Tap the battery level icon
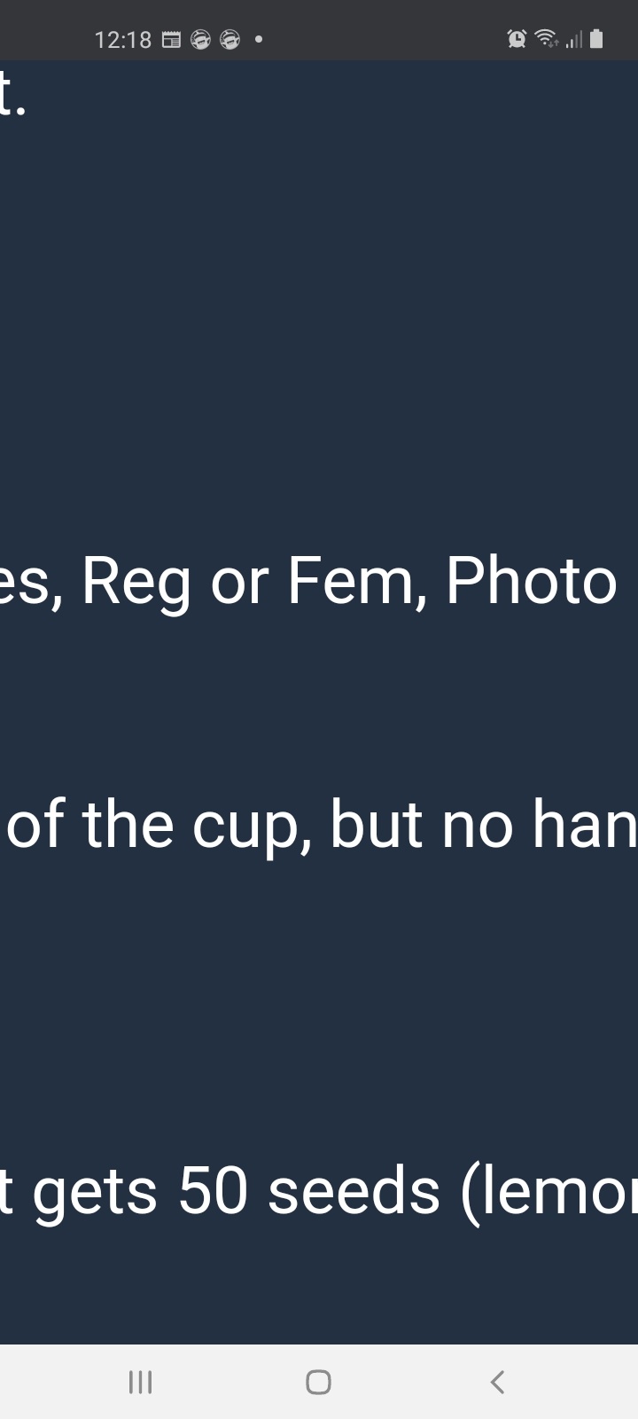 click(596, 38)
